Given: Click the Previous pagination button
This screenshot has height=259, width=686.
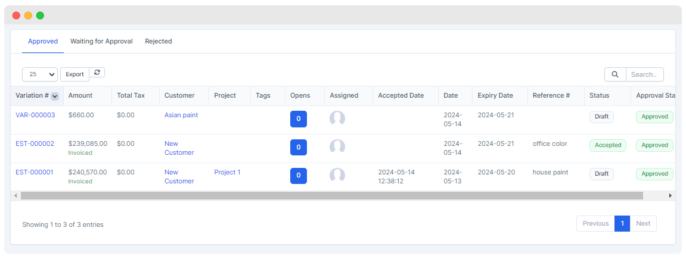Looking at the screenshot, I should (595, 223).
